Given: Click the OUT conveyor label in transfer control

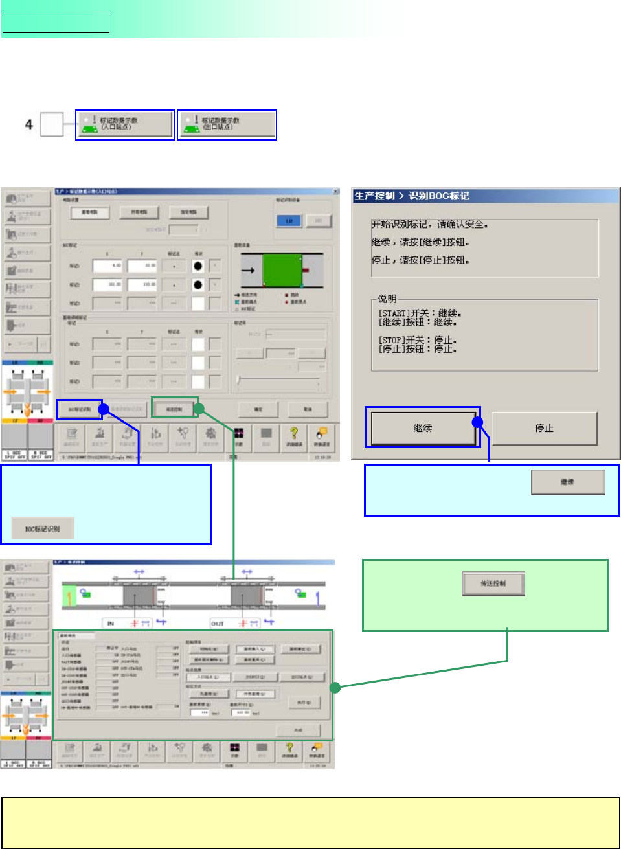Looking at the screenshot, I should [218, 624].
